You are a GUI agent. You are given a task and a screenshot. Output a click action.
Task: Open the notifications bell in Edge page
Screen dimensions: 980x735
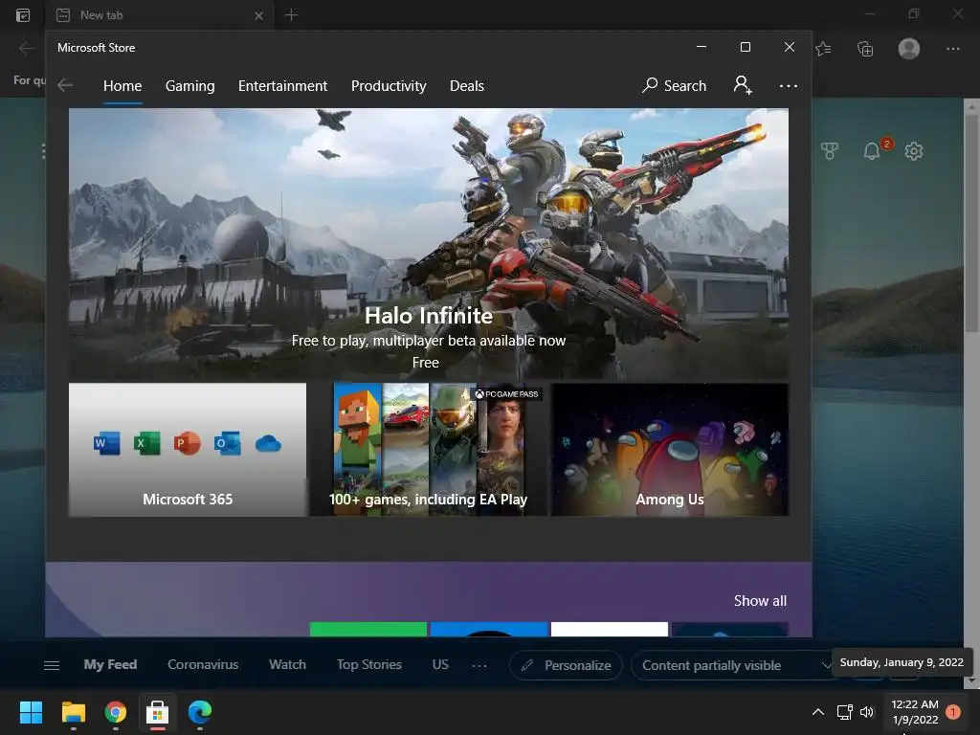pos(872,150)
